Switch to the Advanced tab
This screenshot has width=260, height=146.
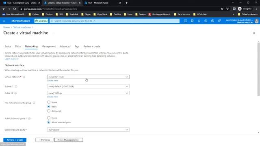pyautogui.click(x=65, y=46)
